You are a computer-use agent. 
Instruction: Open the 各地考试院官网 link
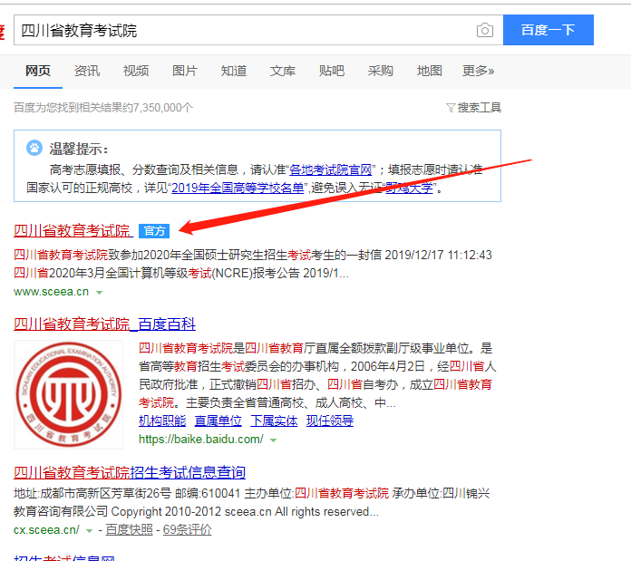(x=330, y=169)
